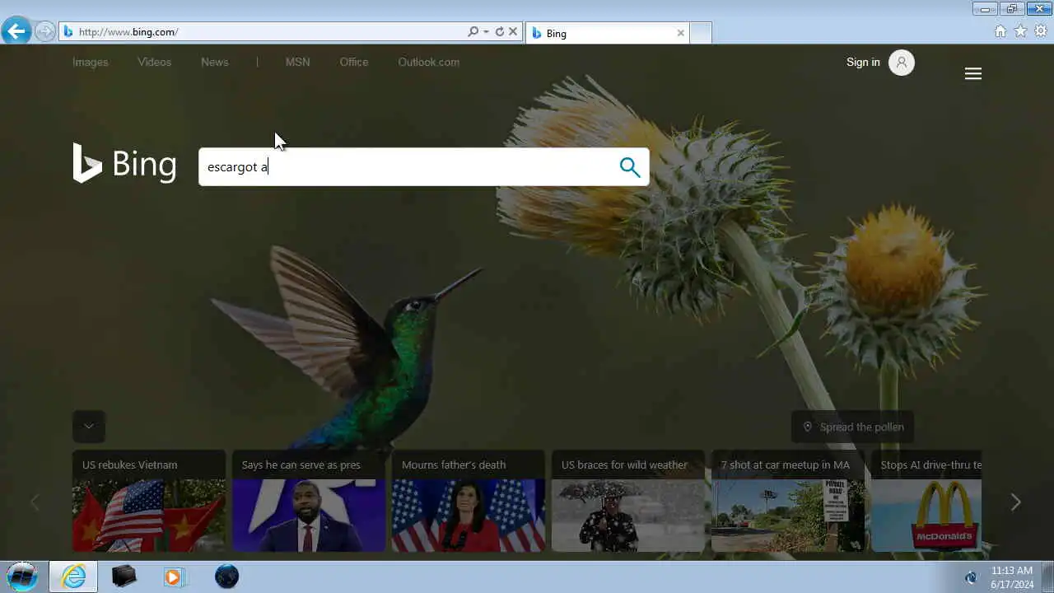The width and height of the screenshot is (1054, 593).
Task: Select the Bing browser tab
Action: point(606,33)
